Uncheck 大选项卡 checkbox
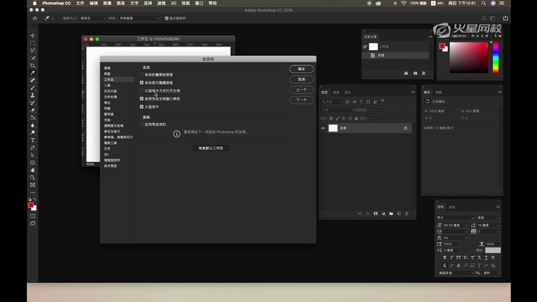The width and height of the screenshot is (537, 302). click(x=142, y=107)
